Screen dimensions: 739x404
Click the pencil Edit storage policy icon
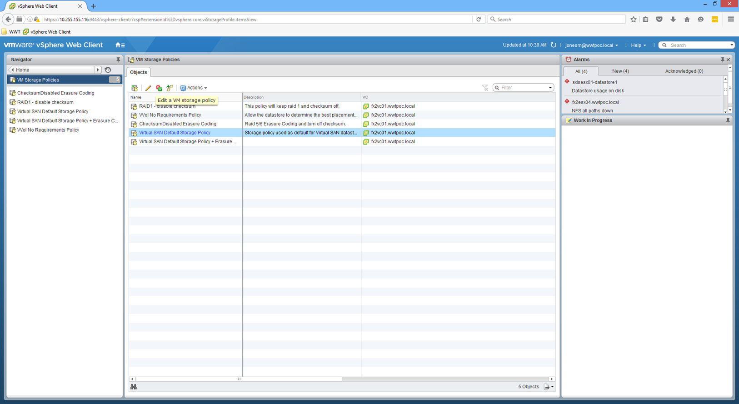click(x=148, y=88)
